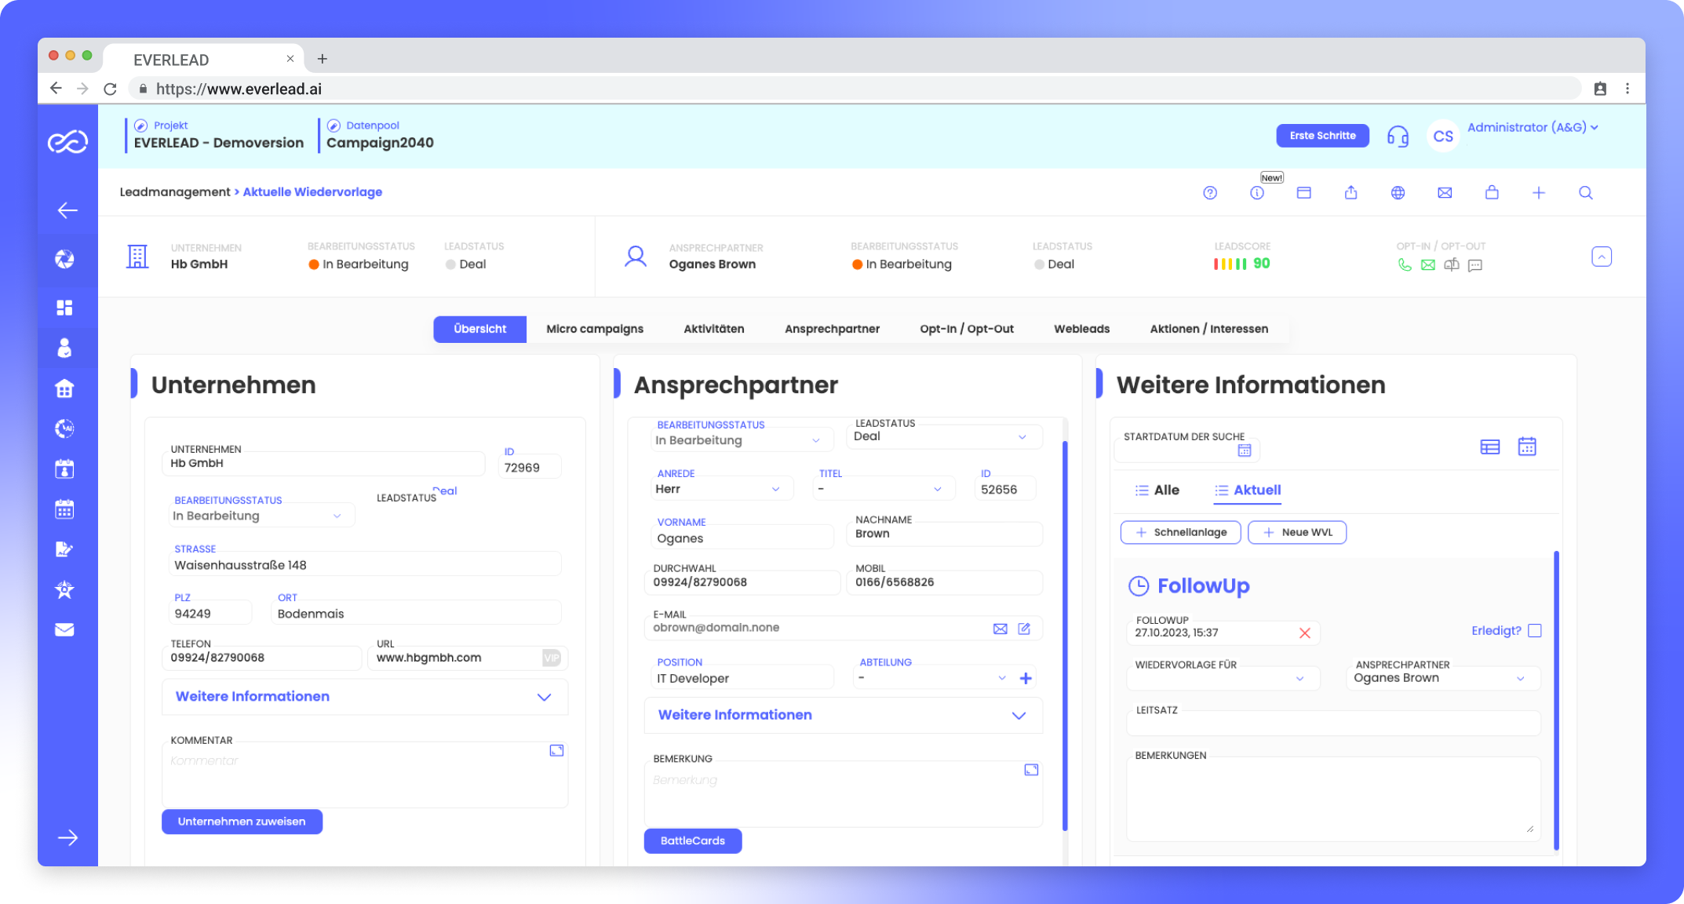Toggle the VIP badge in URL field

(551, 658)
